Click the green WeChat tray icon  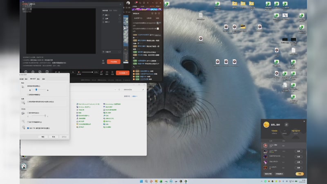[265, 181]
